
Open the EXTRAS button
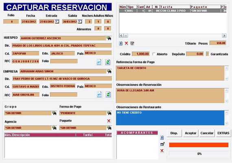click(223, 133)
